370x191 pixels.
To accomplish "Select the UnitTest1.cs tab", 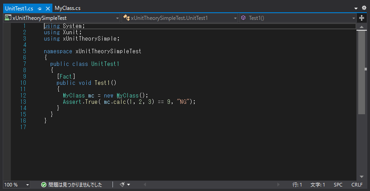I will coord(19,9).
